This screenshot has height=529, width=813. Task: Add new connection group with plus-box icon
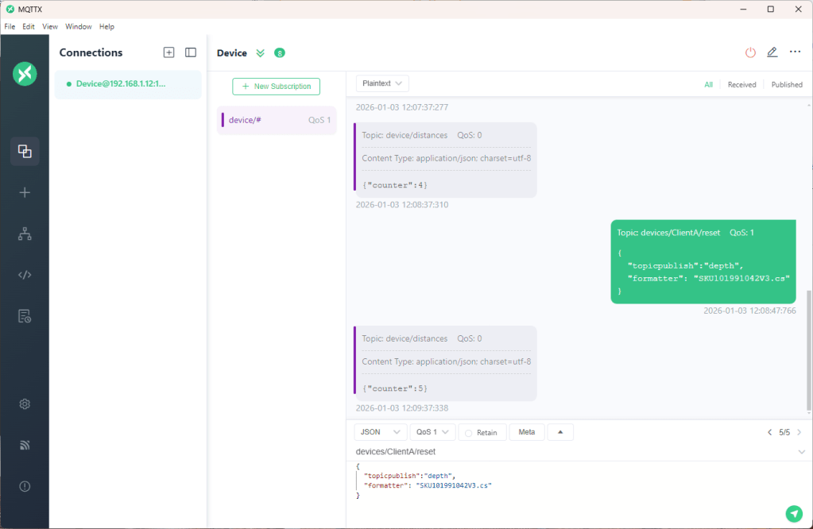[x=168, y=52]
